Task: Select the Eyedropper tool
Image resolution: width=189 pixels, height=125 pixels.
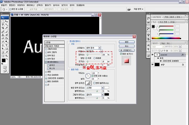Action: [x=7, y=52]
